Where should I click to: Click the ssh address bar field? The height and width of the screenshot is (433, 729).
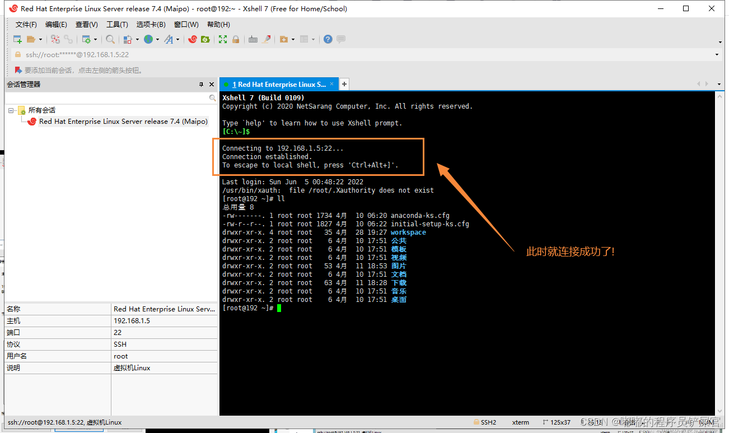364,55
